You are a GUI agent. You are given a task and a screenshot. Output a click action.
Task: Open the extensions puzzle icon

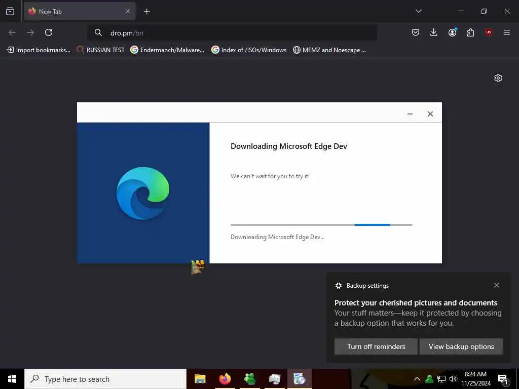(x=470, y=32)
